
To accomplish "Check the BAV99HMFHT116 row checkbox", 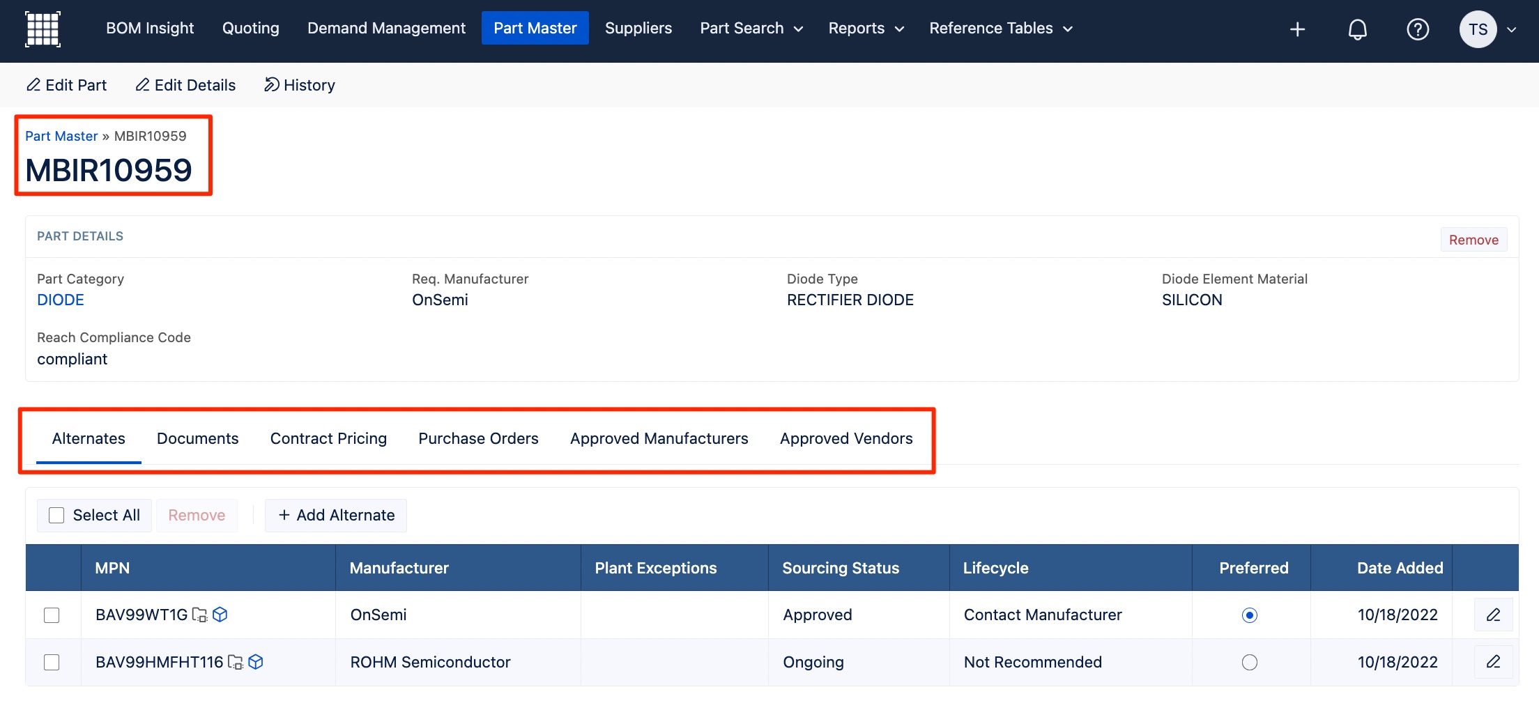I will pos(52,662).
